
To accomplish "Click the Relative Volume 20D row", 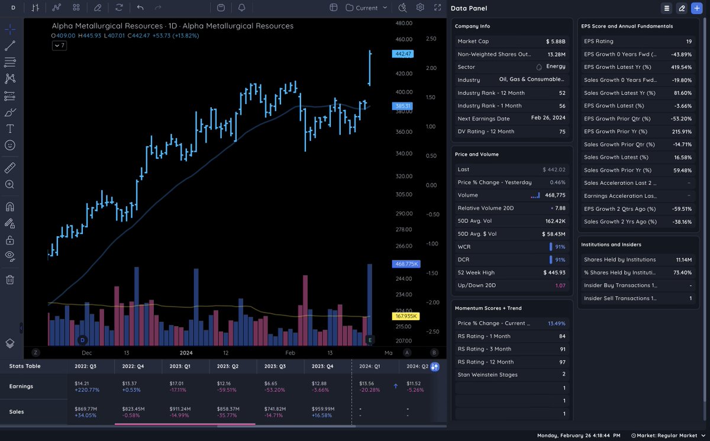I will [x=512, y=208].
